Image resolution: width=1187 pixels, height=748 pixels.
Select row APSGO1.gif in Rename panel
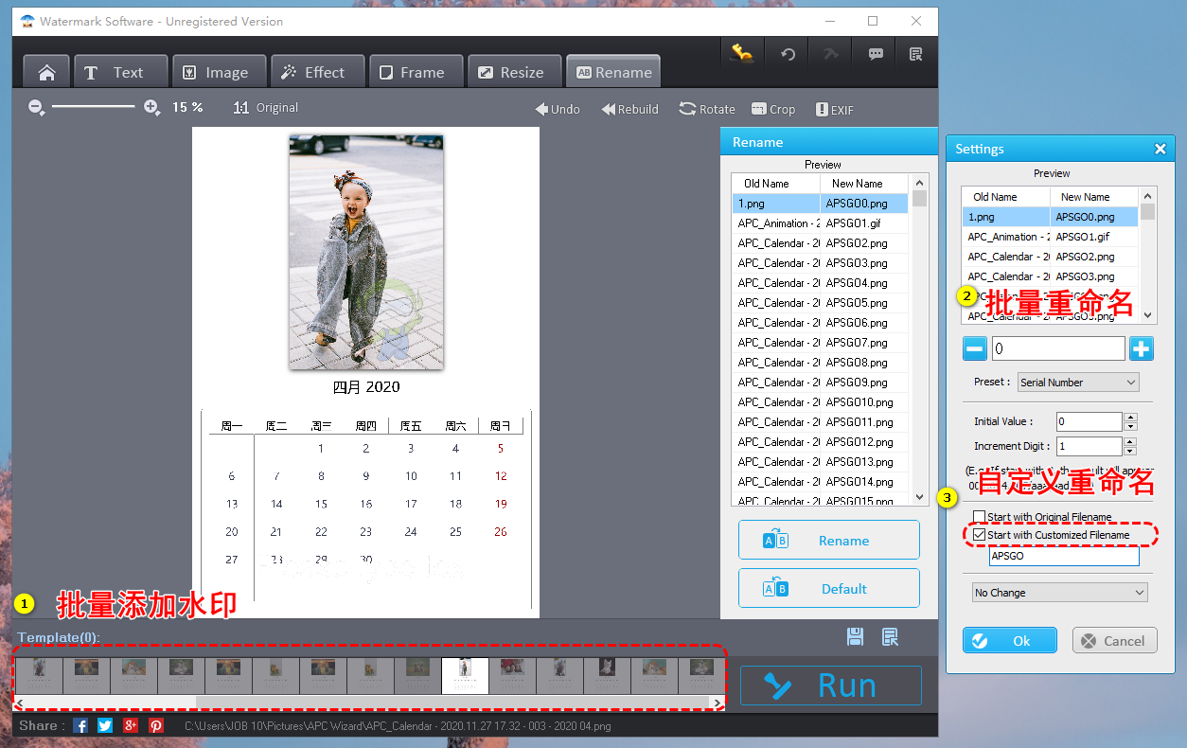click(x=820, y=223)
